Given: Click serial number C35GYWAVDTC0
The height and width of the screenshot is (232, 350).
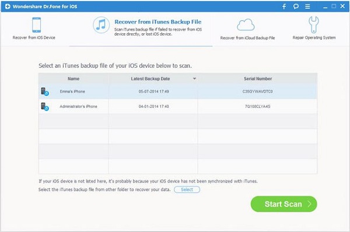Looking at the screenshot, I should 258,92.
